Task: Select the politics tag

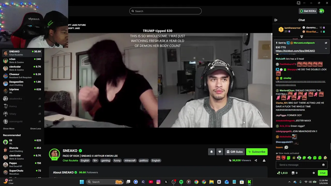Action: pos(144,160)
